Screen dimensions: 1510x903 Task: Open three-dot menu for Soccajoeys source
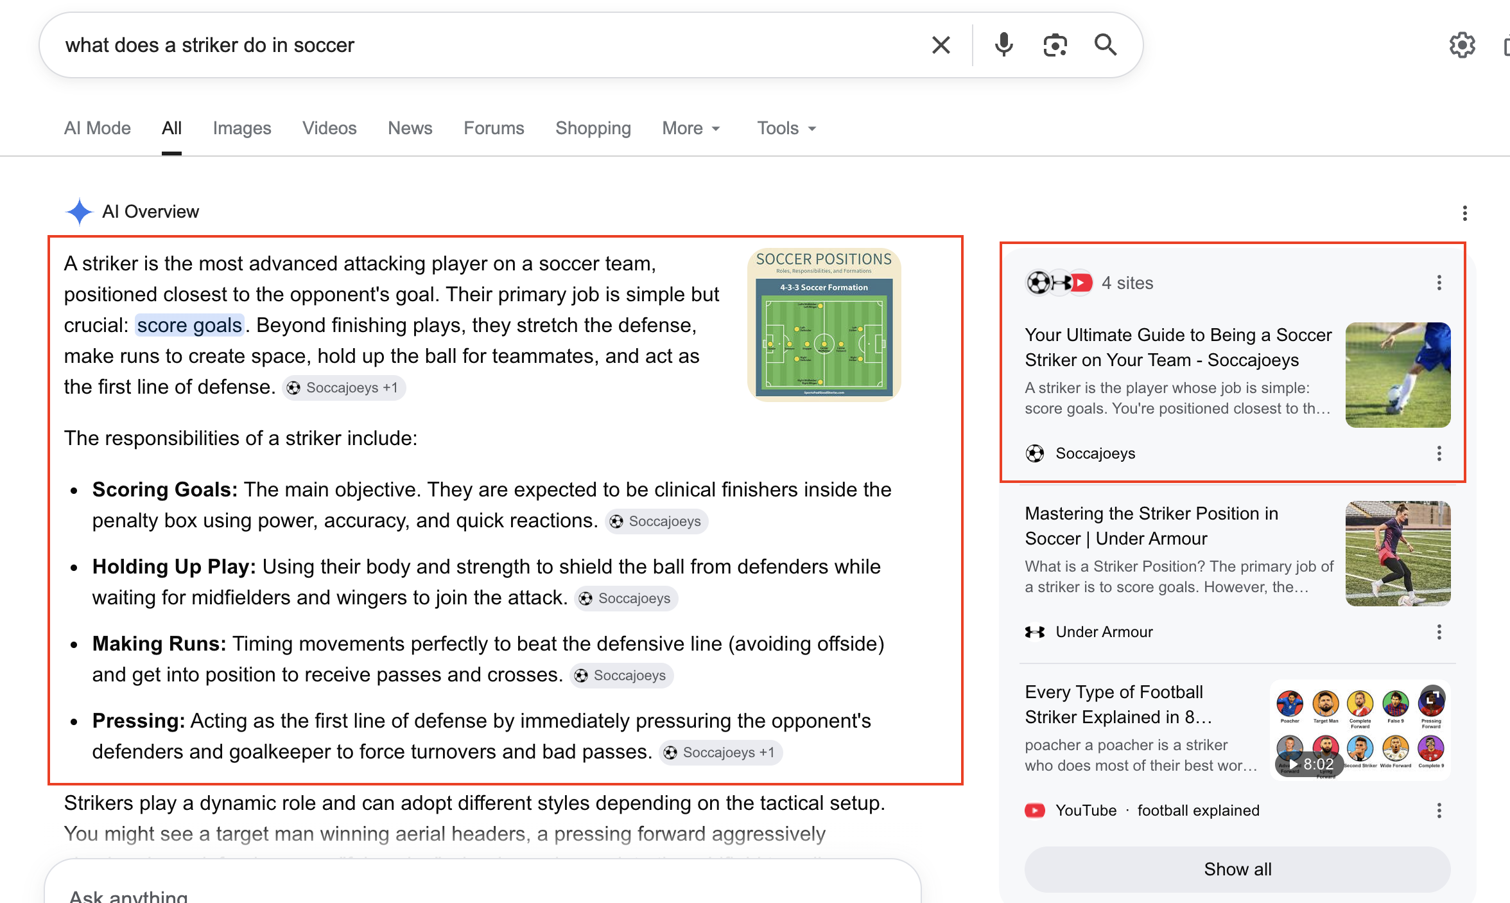1439,453
